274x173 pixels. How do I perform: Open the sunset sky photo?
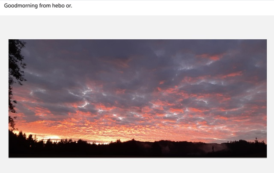point(138,98)
